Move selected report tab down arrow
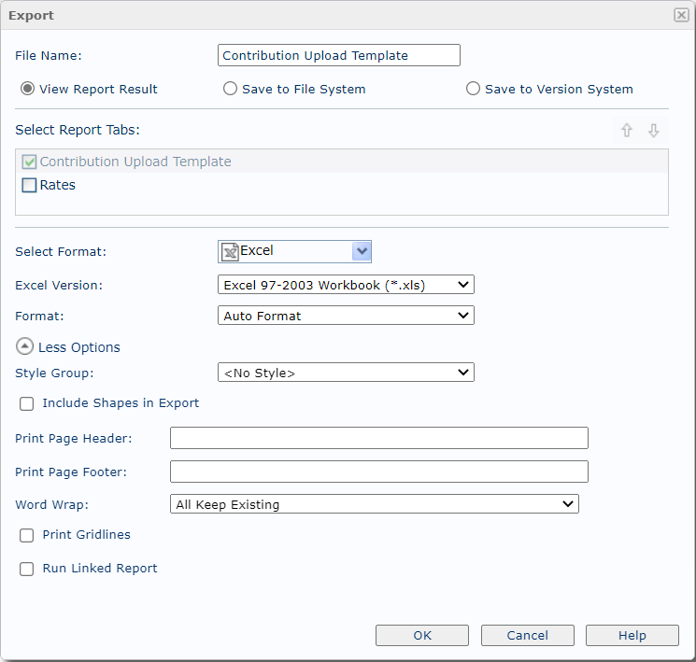Screen dimensions: 696x662 point(653,131)
